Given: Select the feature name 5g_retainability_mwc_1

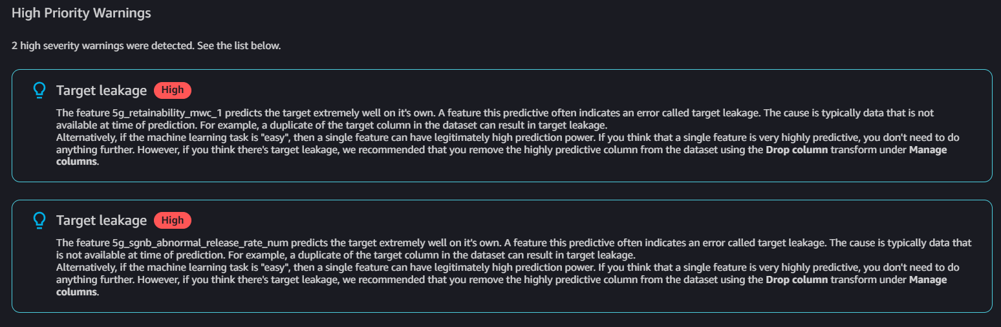Looking at the screenshot, I should point(147,113).
